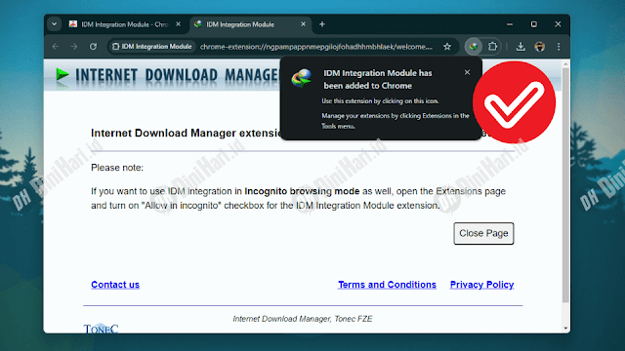This screenshot has width=625, height=351.
Task: Open the Contact us link
Action: coord(115,285)
